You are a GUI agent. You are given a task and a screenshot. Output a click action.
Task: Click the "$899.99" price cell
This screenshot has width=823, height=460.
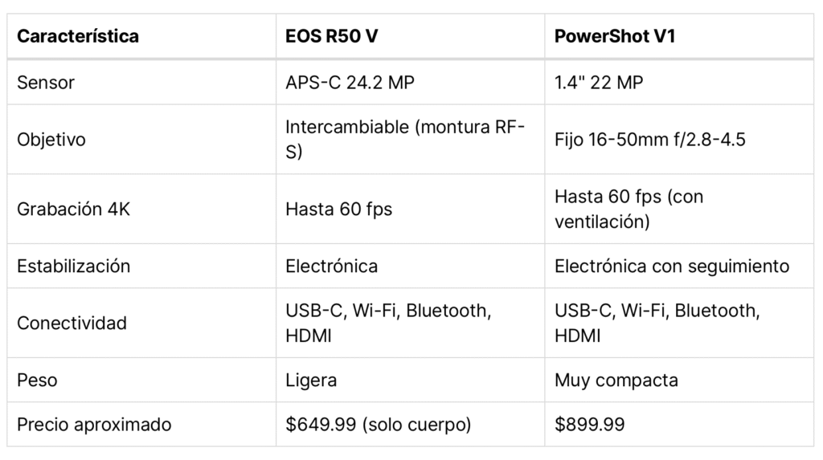pyautogui.click(x=590, y=424)
